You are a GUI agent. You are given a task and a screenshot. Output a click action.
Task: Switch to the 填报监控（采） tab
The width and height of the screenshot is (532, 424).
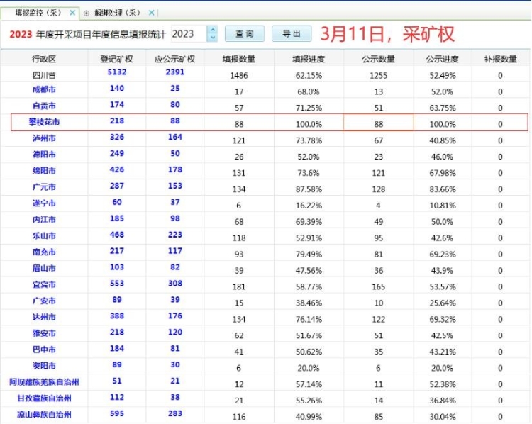(39, 13)
